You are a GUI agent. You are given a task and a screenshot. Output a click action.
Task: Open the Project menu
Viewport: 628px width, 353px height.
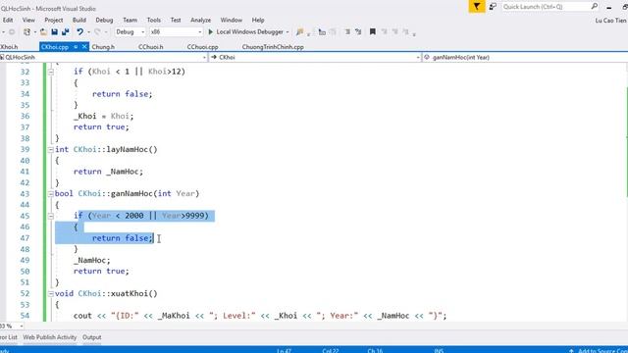pyautogui.click(x=54, y=20)
